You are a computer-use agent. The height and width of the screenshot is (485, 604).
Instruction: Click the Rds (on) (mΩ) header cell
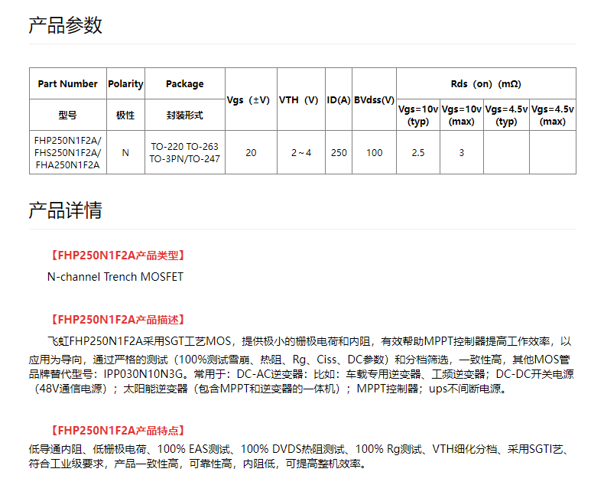(485, 84)
